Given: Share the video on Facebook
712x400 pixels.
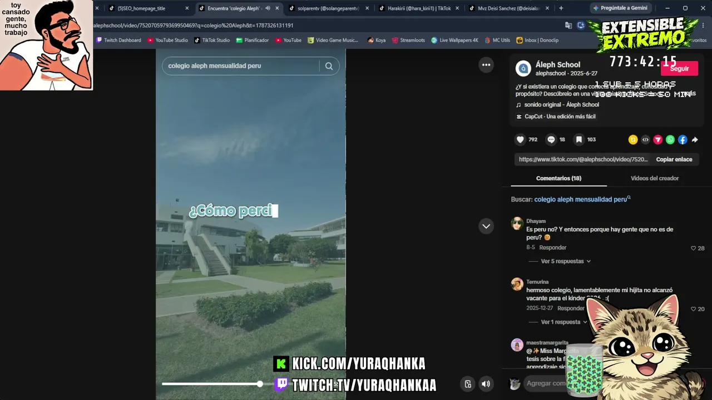Looking at the screenshot, I should point(683,140).
